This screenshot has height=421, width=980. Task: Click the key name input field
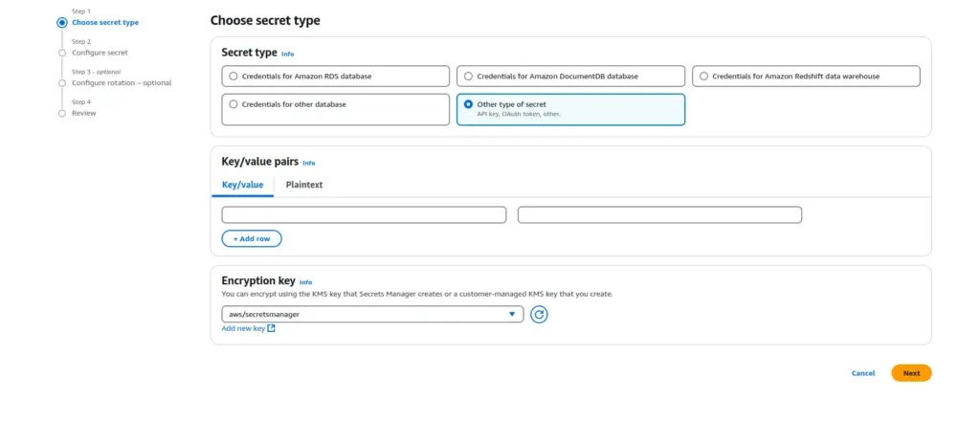tap(364, 214)
